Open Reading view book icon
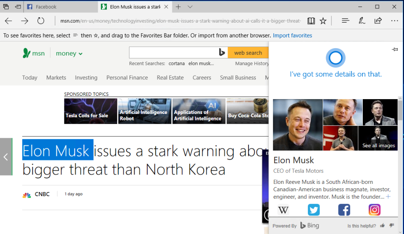Viewport: 404px width, 234px height. pyautogui.click(x=311, y=21)
